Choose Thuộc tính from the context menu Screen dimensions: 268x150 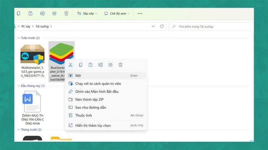click(106, 115)
